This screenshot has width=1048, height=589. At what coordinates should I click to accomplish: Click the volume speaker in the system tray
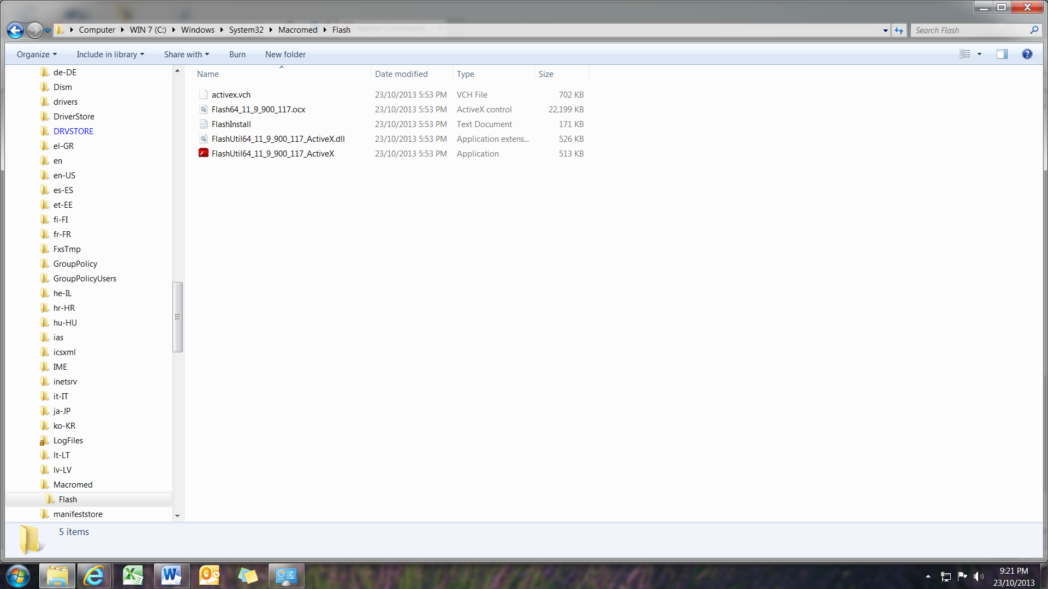click(978, 576)
